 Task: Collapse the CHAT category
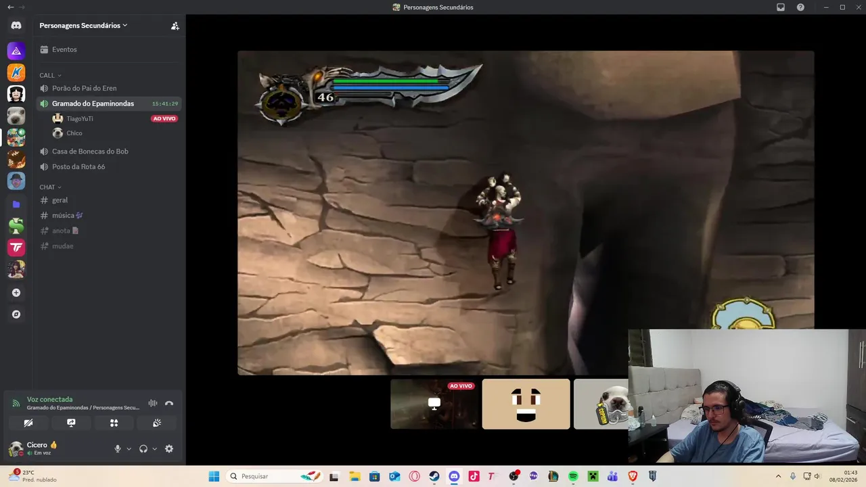tap(50, 187)
